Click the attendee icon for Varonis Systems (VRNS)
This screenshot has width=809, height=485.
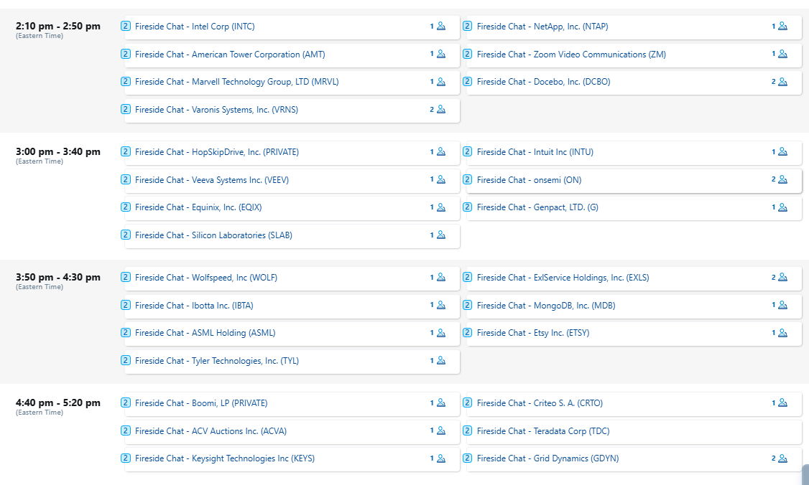[x=441, y=109]
